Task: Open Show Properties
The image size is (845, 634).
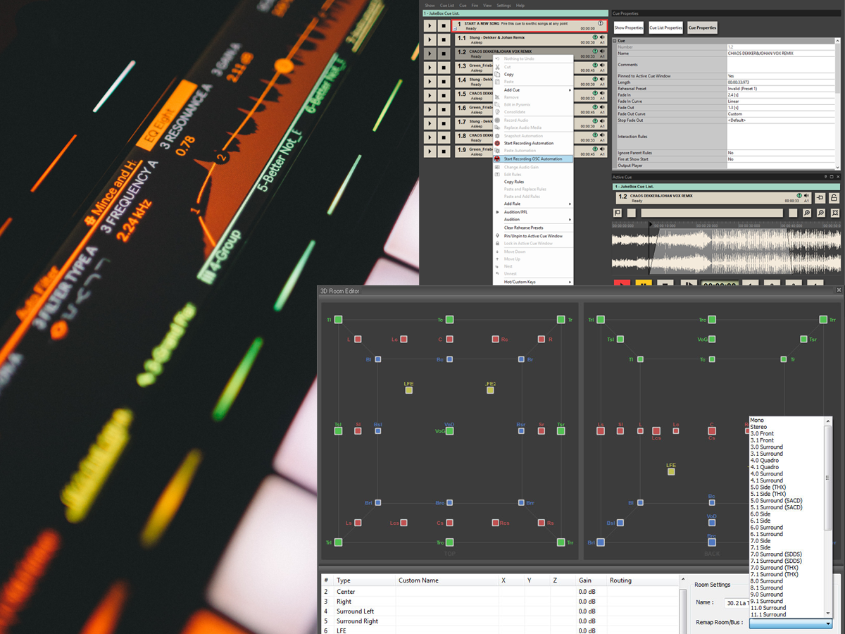Action: [x=629, y=27]
